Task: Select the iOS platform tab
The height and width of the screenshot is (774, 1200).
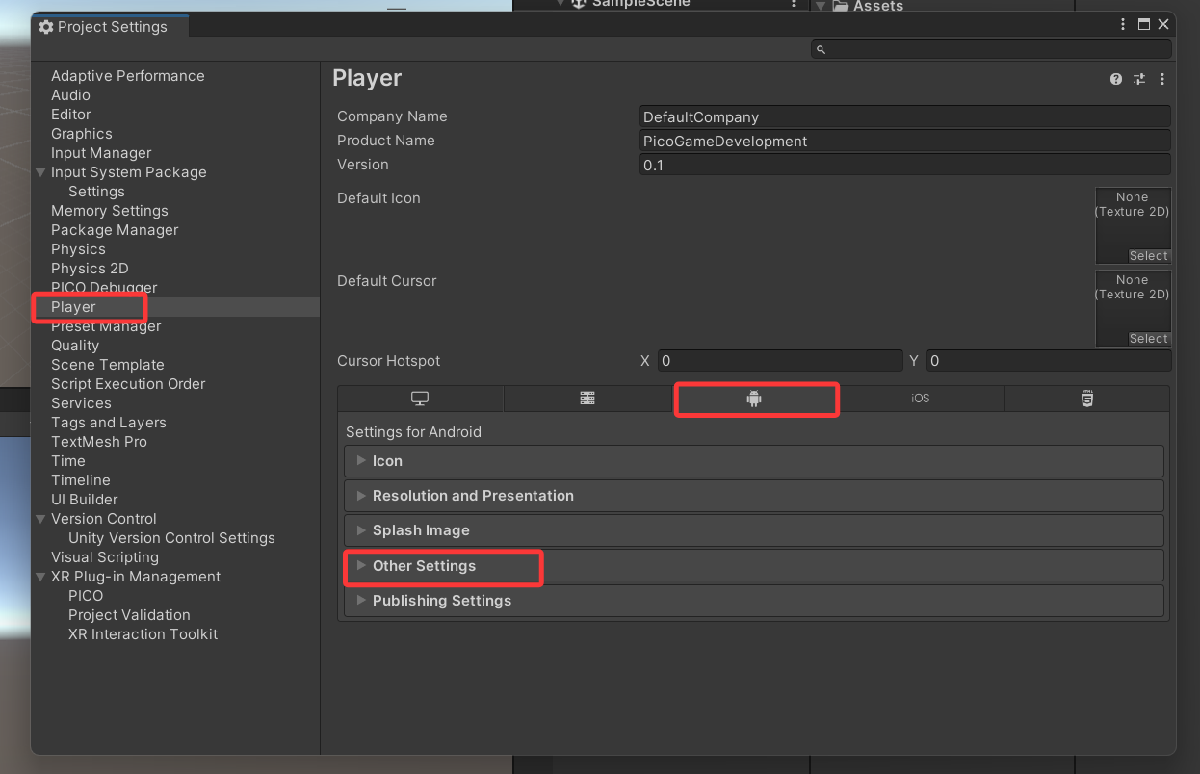Action: click(x=921, y=399)
